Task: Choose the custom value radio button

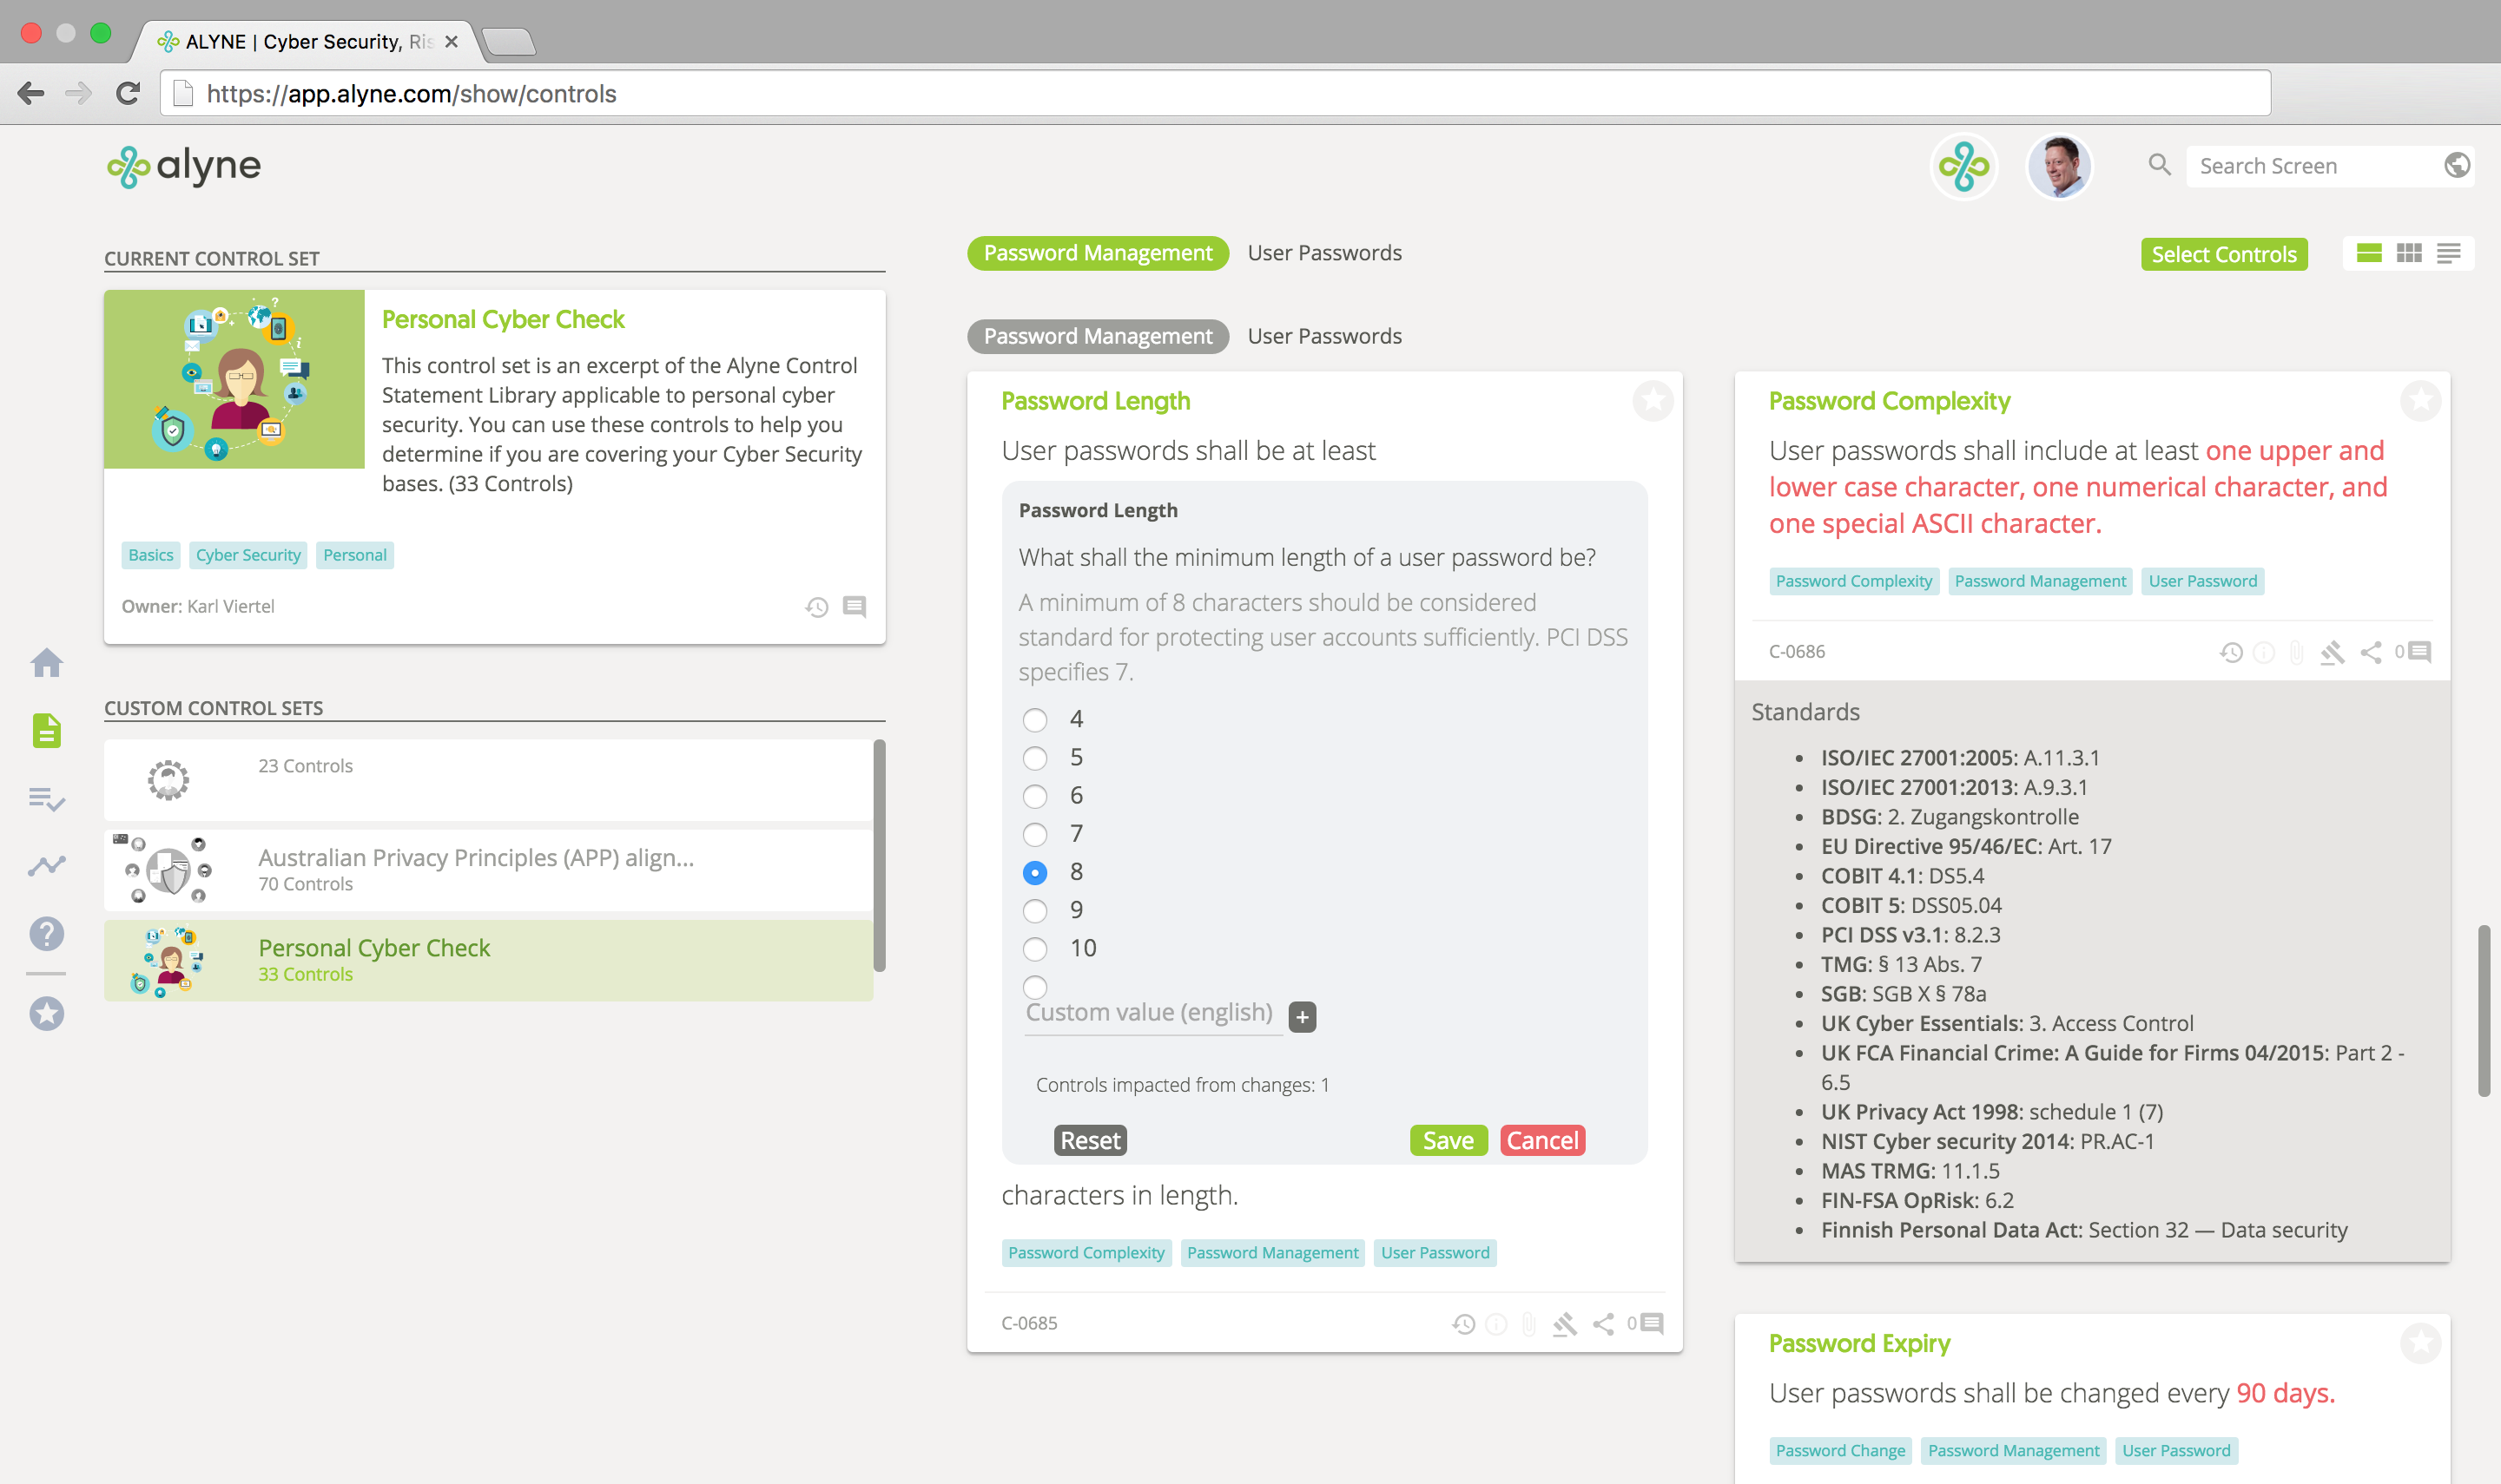Action: (x=1035, y=987)
